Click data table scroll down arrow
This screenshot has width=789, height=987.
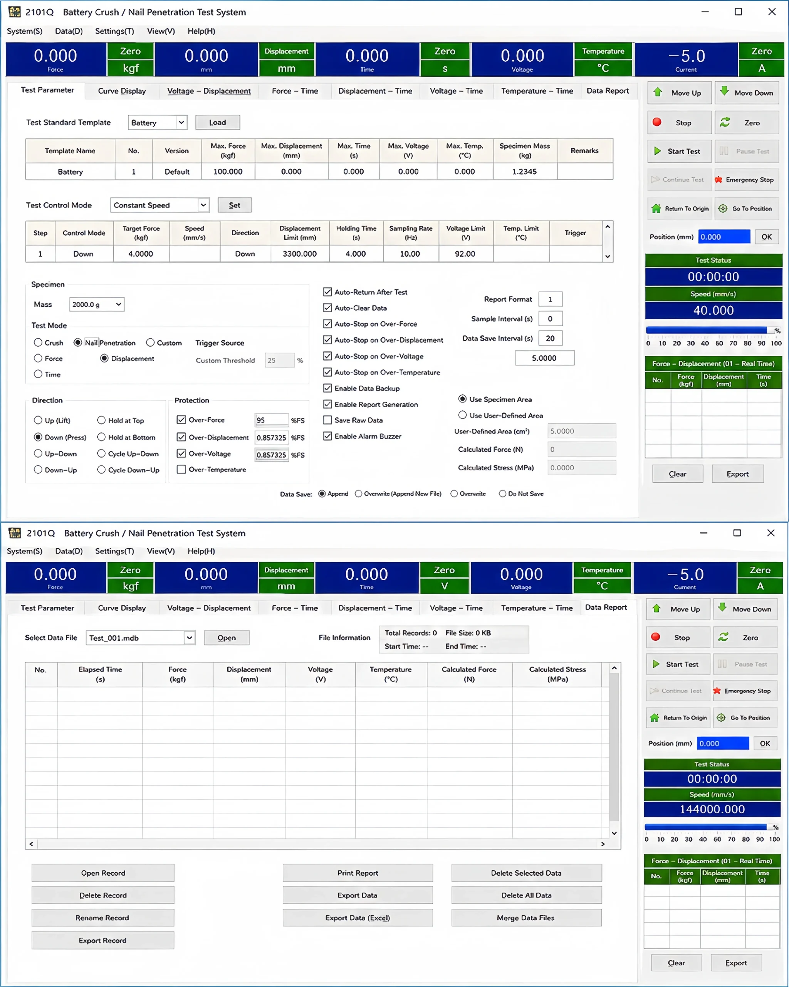[x=614, y=833]
